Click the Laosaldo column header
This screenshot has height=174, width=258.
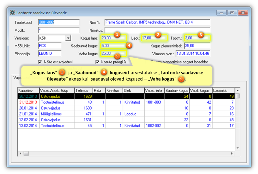point(223,90)
